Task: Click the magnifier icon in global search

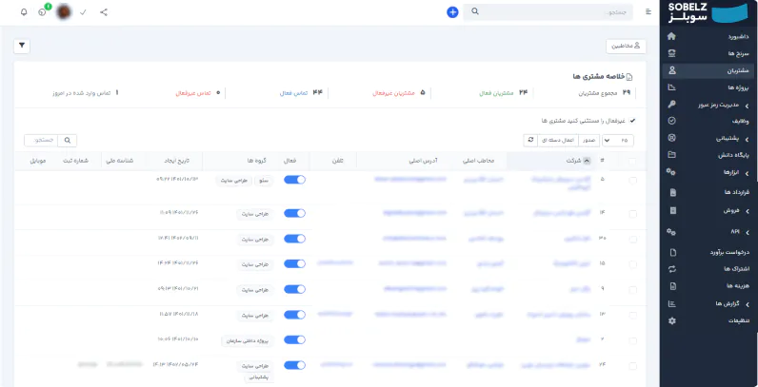Action: tap(475, 11)
